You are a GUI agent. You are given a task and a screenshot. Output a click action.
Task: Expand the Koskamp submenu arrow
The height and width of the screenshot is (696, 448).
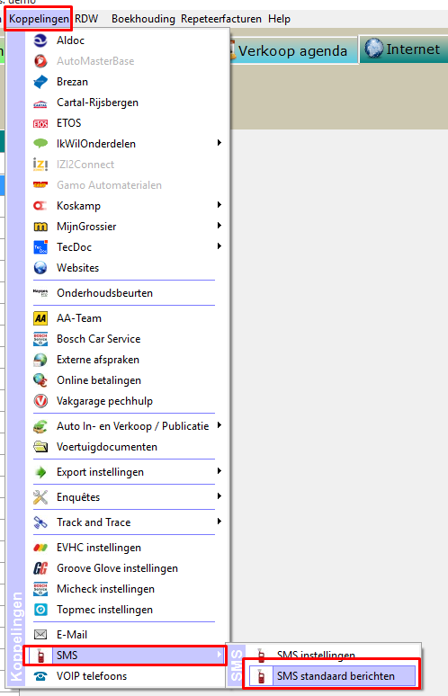219,205
